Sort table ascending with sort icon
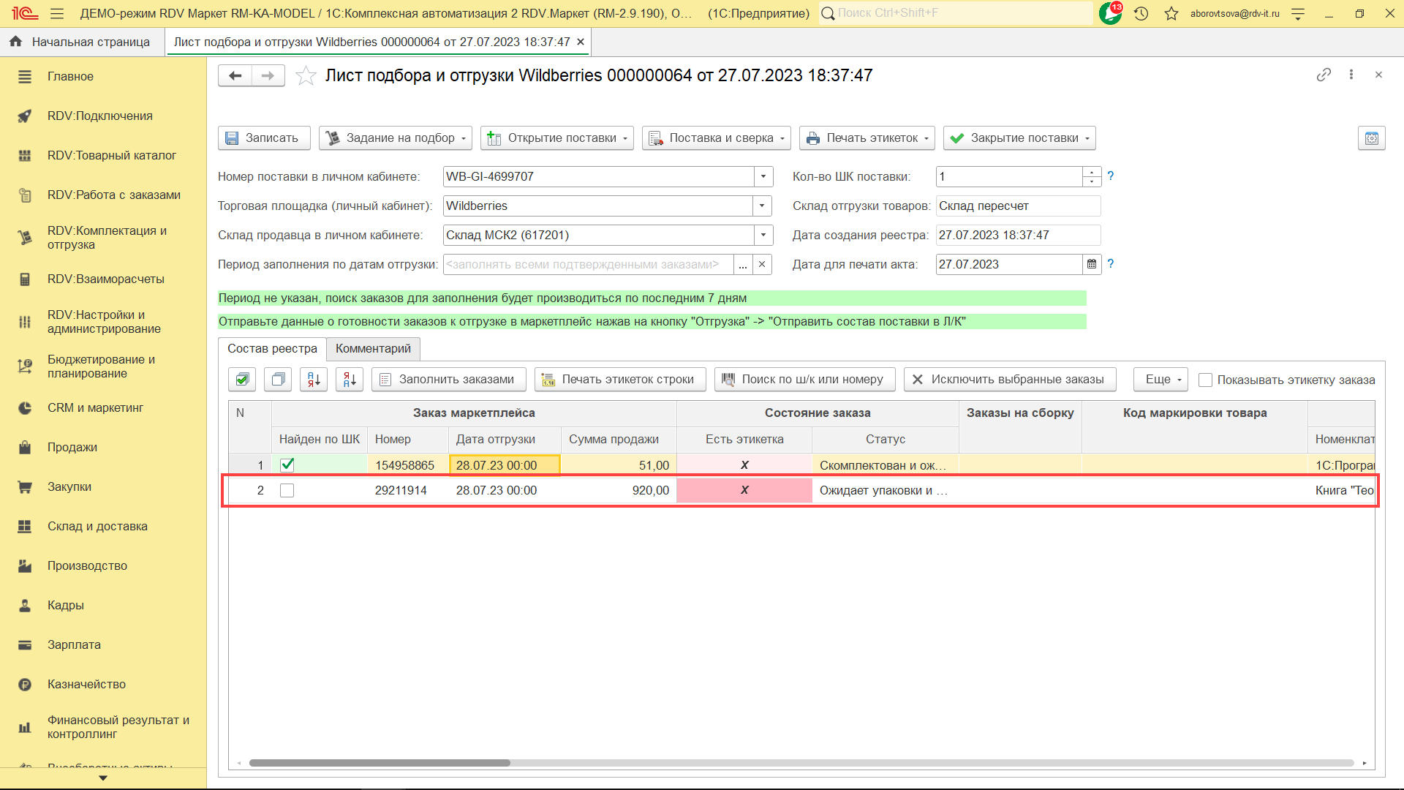The width and height of the screenshot is (1404, 790). coord(314,379)
